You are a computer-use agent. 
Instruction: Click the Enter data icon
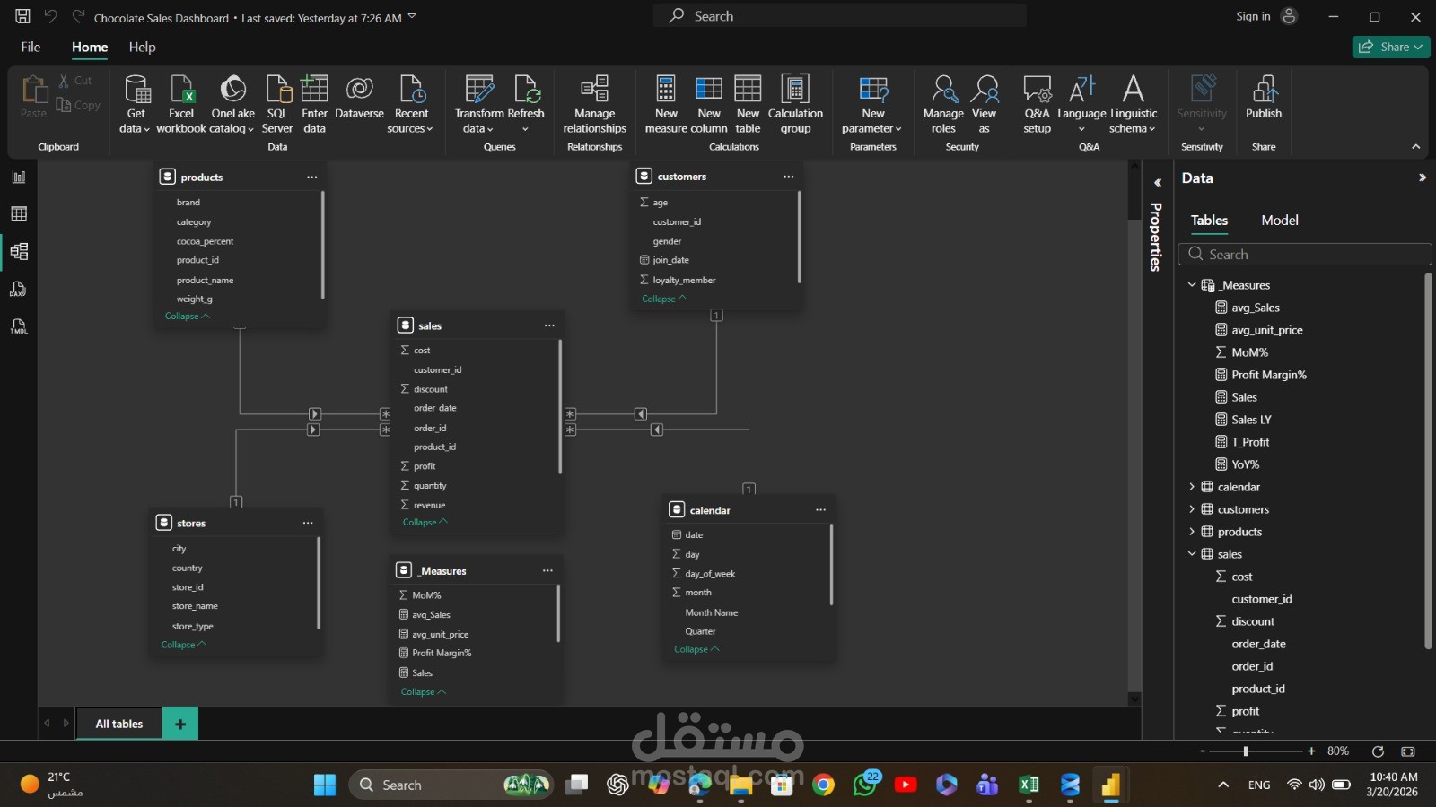click(314, 90)
